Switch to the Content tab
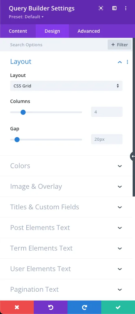Viewport: 135px width, 314px height. 18,31
